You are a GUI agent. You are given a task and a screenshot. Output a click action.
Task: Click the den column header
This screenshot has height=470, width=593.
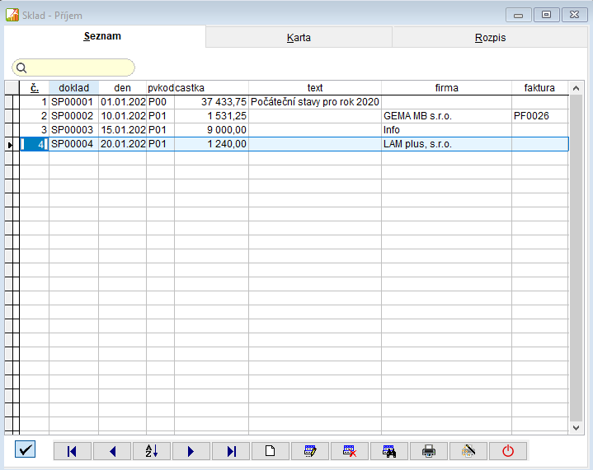[122, 88]
